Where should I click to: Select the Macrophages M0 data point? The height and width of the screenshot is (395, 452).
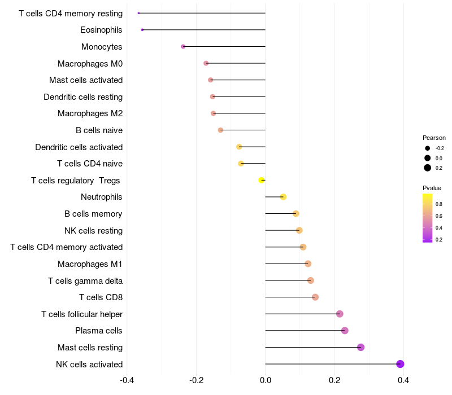206,63
